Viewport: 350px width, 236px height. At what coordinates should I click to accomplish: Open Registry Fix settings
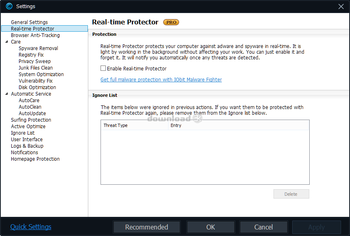[31, 55]
